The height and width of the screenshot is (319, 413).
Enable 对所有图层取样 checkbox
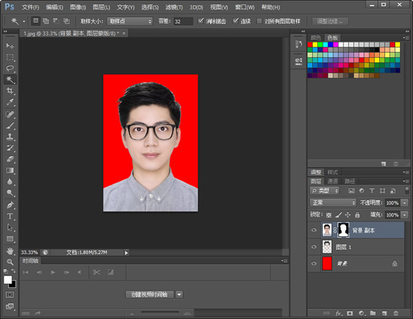tap(259, 21)
